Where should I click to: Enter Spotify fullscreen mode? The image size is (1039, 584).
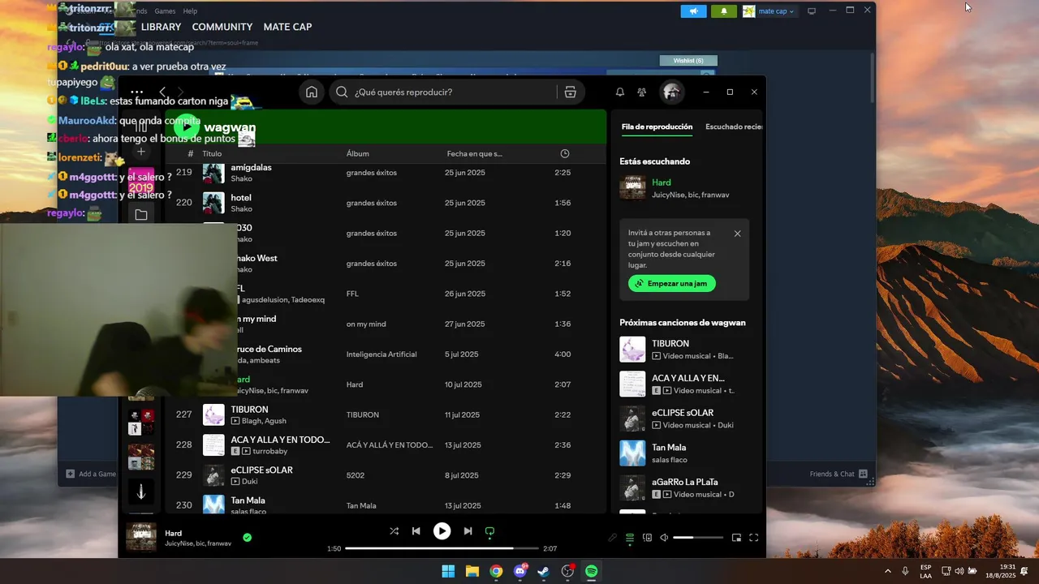click(x=753, y=538)
